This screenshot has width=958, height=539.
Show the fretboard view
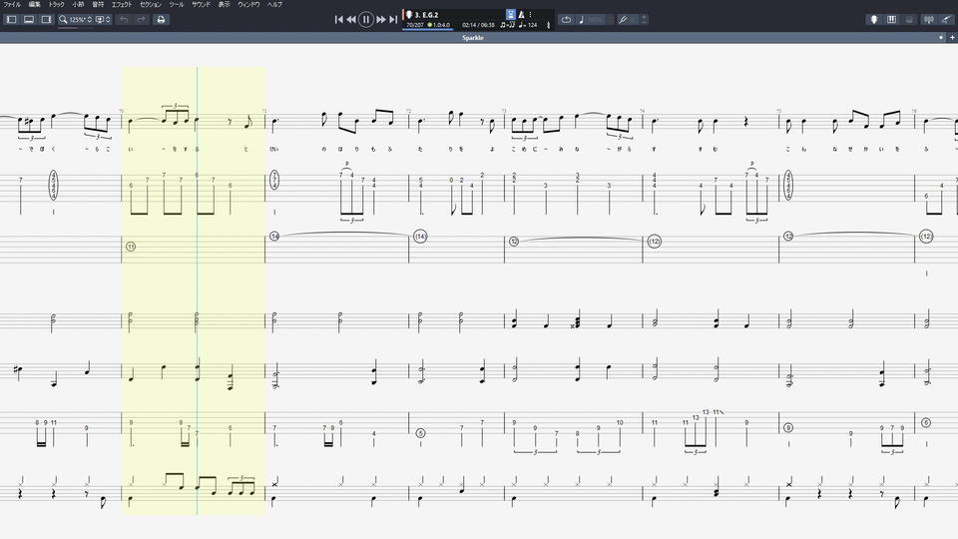pyautogui.click(x=874, y=20)
